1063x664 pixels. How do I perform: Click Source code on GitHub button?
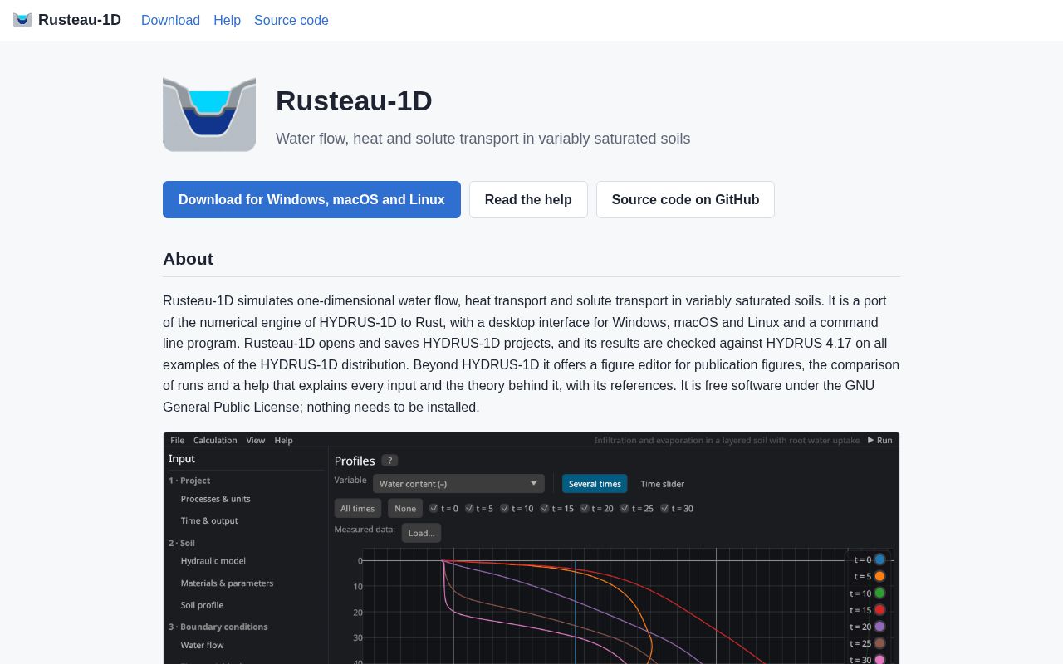(685, 199)
